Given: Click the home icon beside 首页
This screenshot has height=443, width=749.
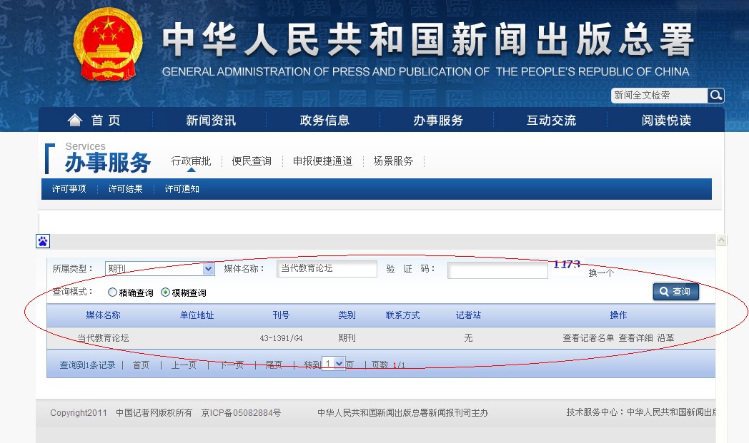Looking at the screenshot, I should tap(74, 120).
